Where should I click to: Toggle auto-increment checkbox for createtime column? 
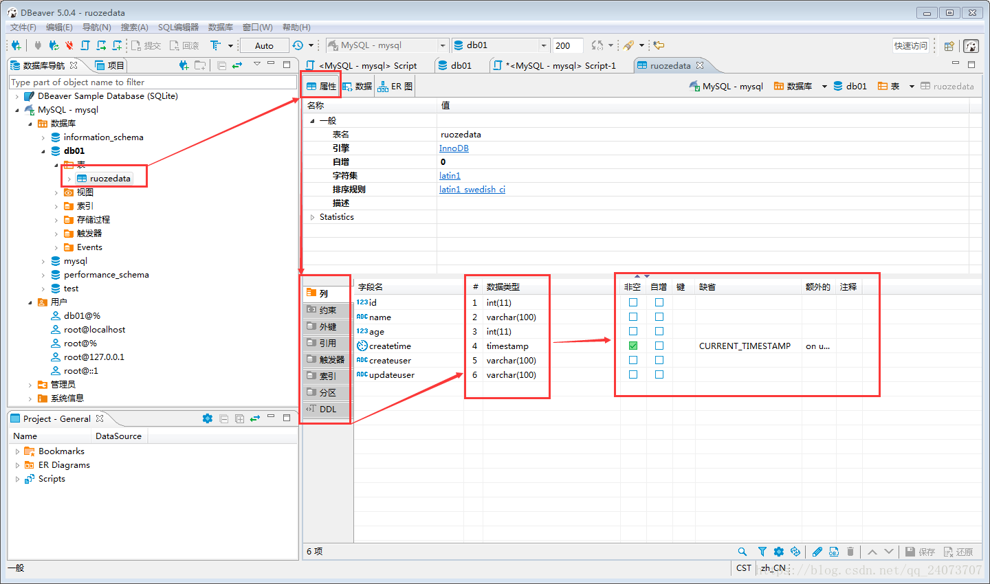point(659,346)
